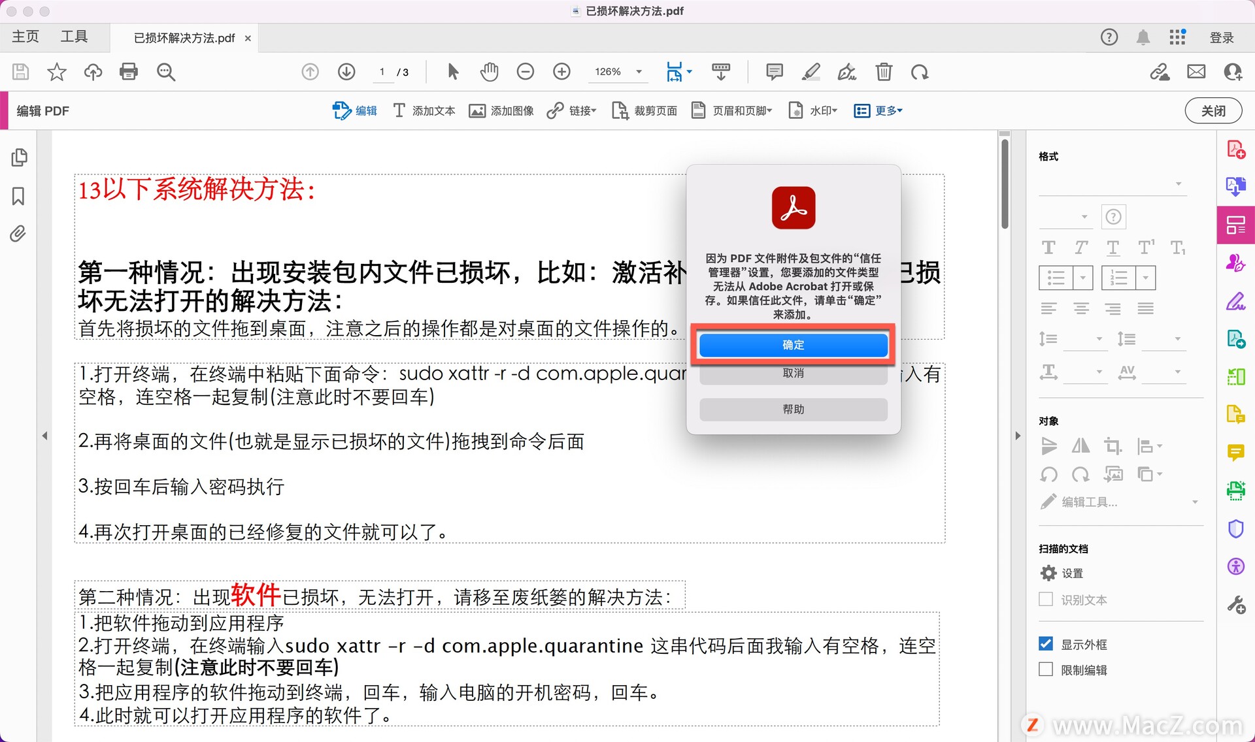
Task: Flip object horizontally in 对象 panel
Action: point(1080,445)
